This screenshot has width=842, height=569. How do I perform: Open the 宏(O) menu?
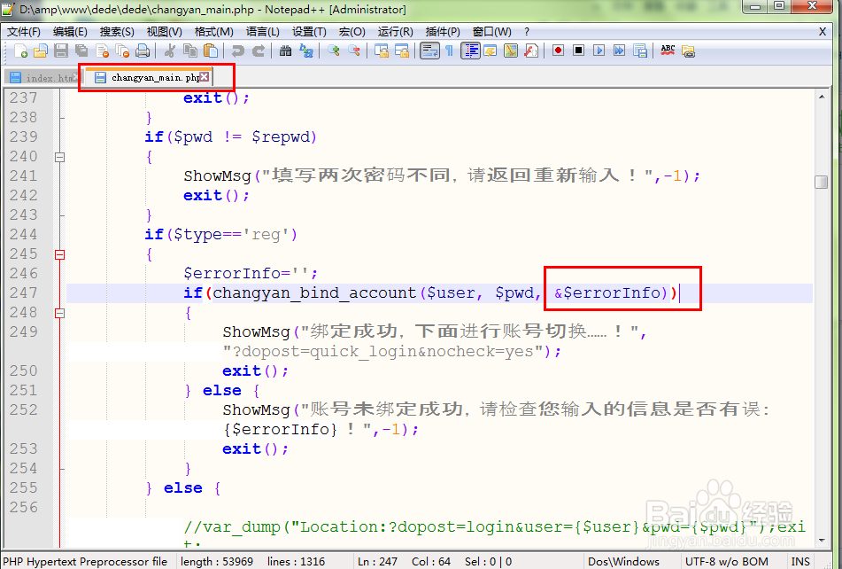pyautogui.click(x=352, y=32)
